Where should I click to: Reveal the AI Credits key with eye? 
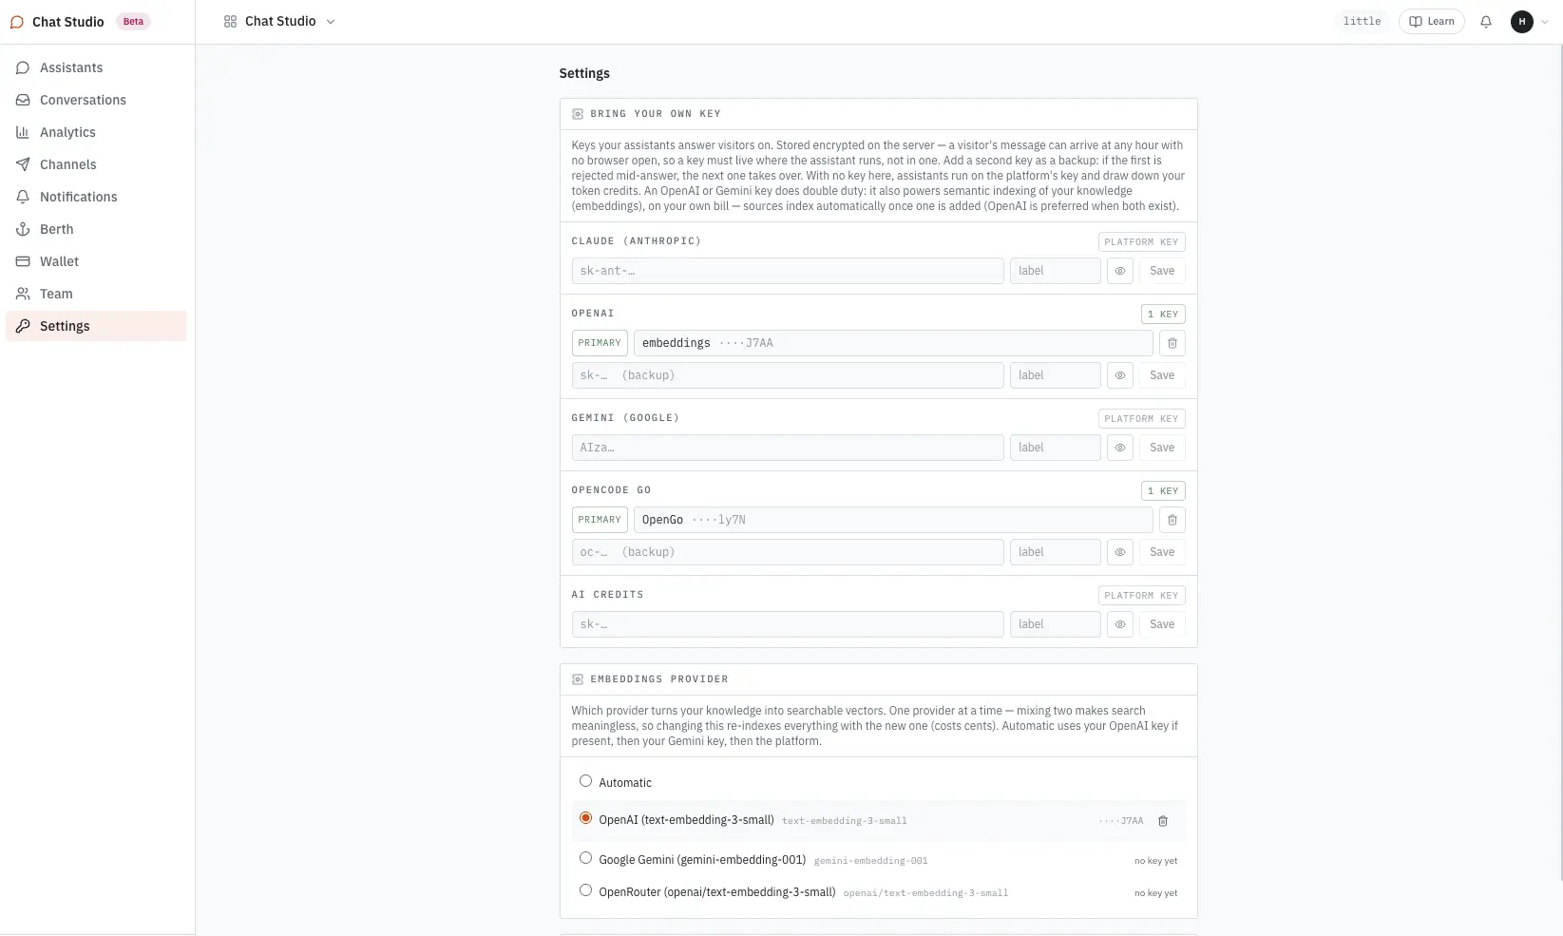coord(1120,624)
